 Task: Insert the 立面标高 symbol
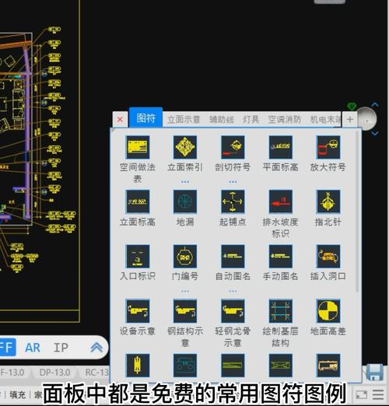[138, 201]
